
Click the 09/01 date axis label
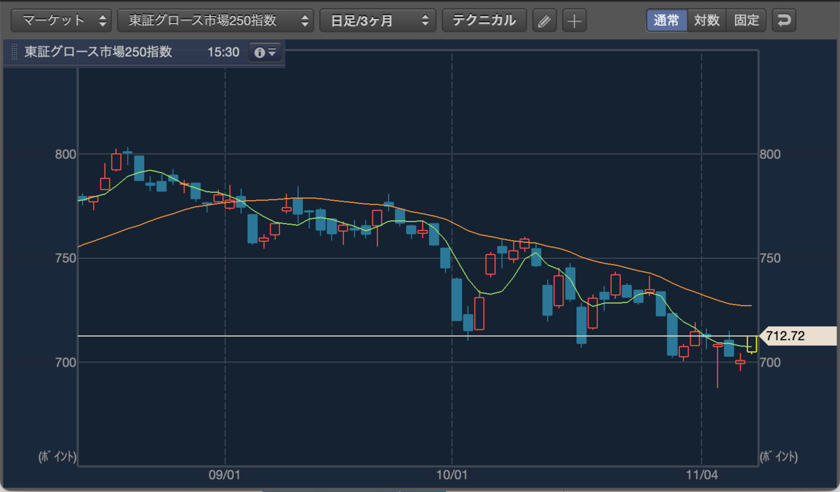click(x=225, y=475)
